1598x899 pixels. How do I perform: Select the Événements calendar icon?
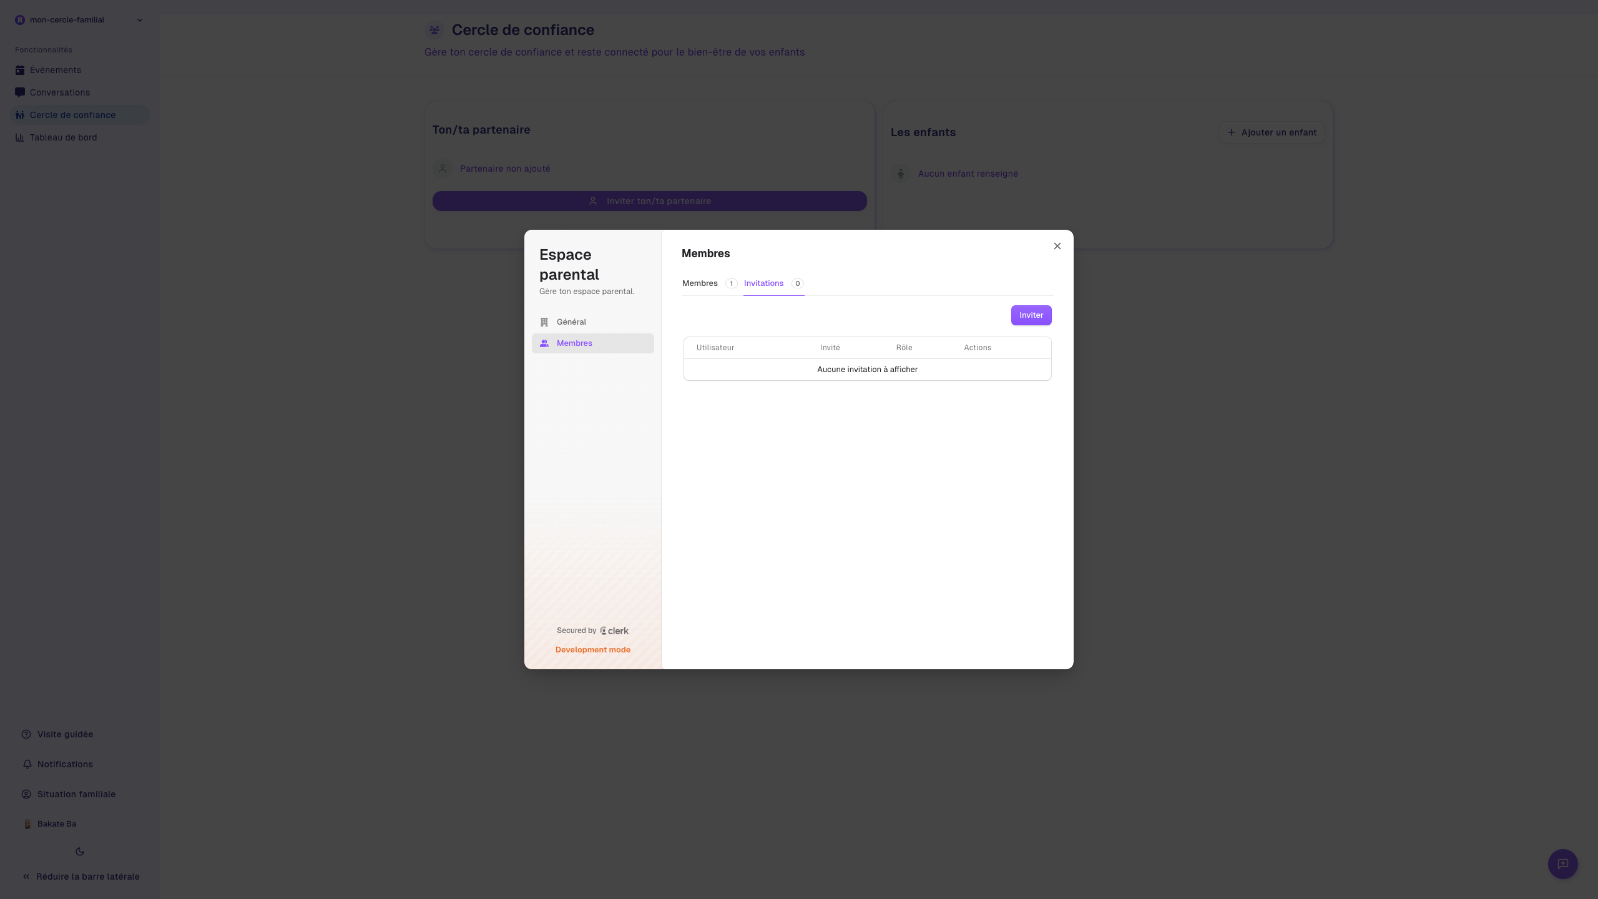[x=20, y=70]
